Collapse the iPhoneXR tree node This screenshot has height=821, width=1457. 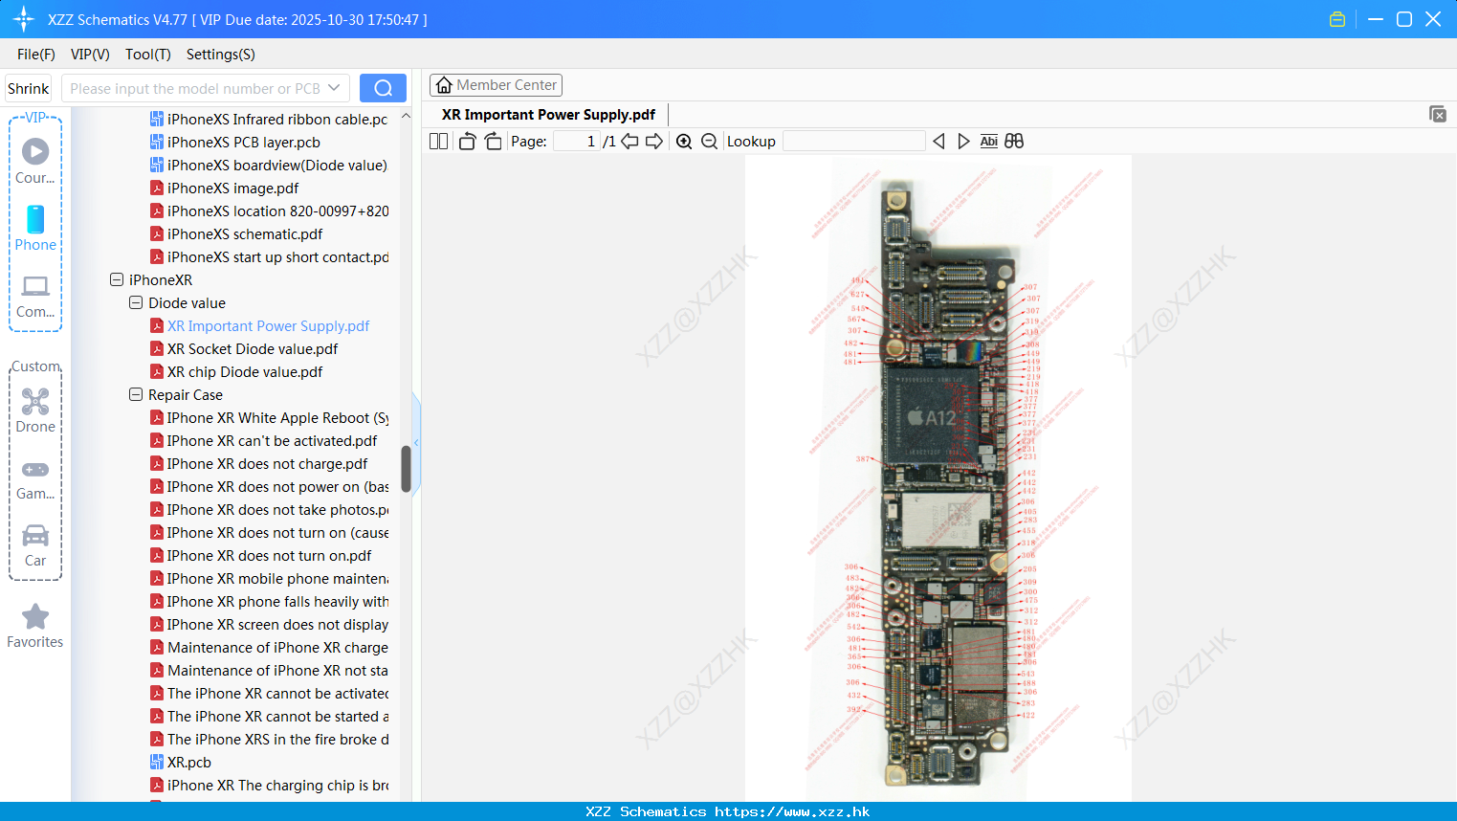coord(117,279)
